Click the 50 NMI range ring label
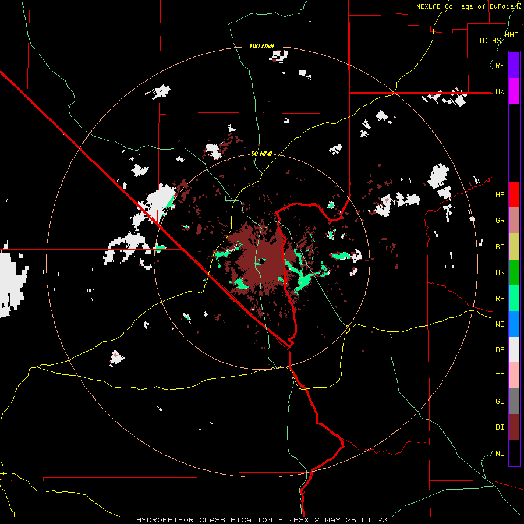Image resolution: width=524 pixels, height=524 pixels. [x=261, y=154]
